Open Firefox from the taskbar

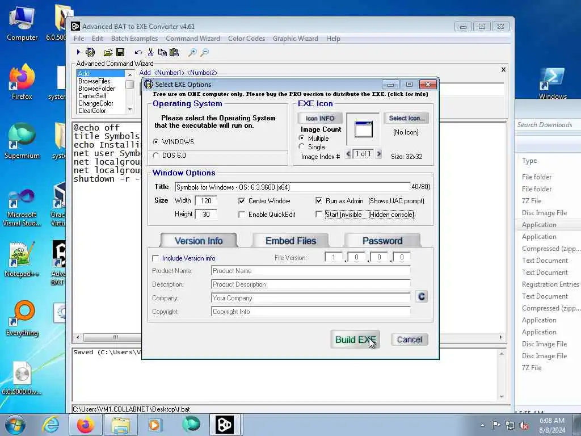click(x=86, y=425)
